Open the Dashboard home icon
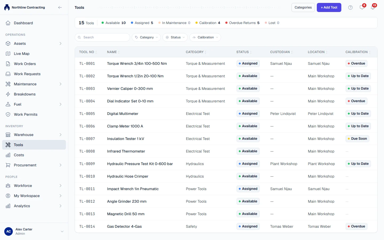384x240 pixels. tap(8, 23)
